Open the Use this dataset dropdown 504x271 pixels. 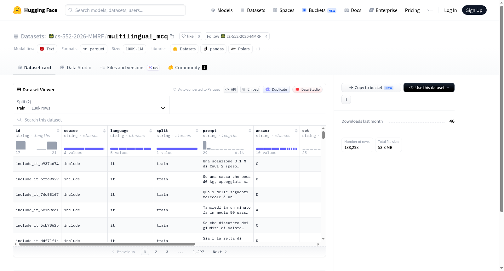click(x=429, y=88)
